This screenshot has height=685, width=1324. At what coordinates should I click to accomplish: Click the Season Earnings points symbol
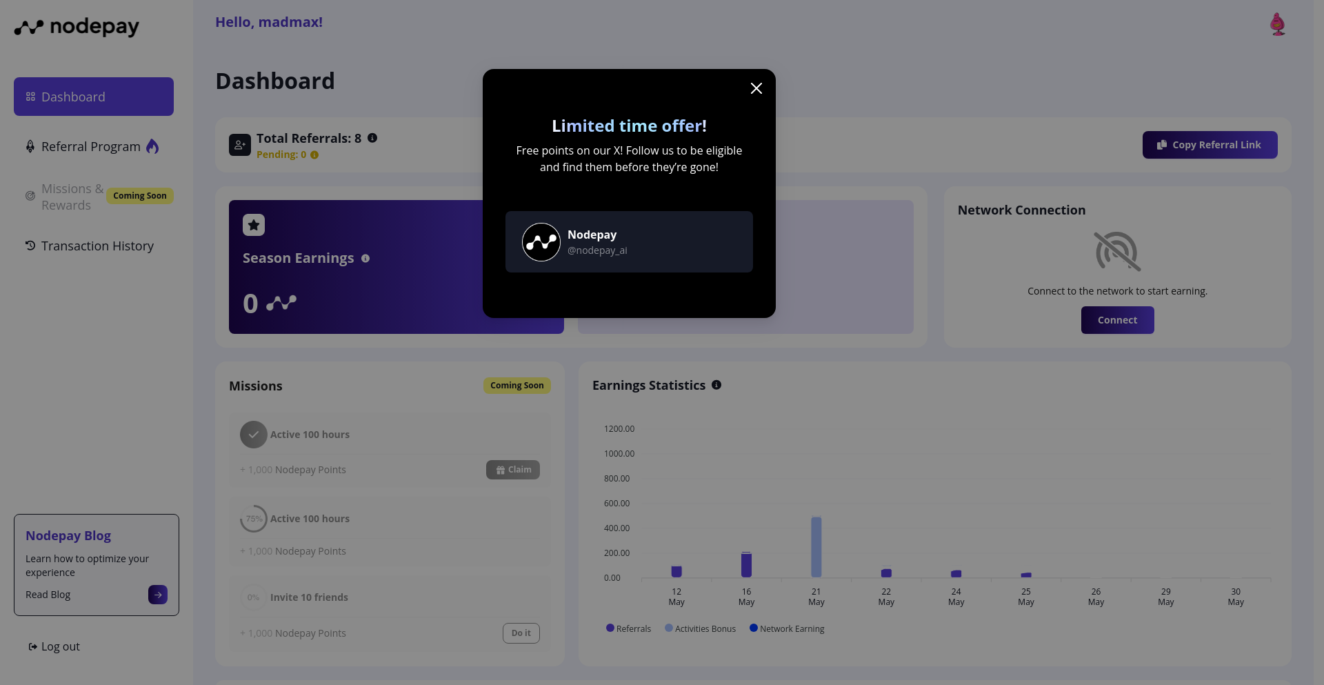click(x=281, y=303)
